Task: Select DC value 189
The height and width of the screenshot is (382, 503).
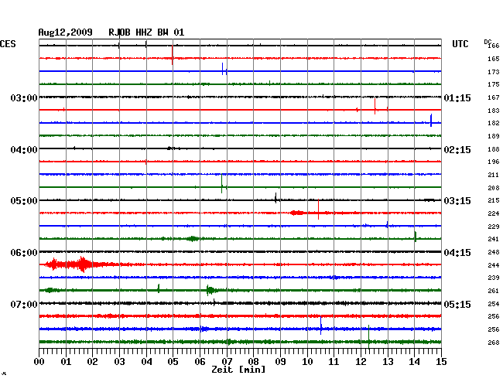Action: 494,136
